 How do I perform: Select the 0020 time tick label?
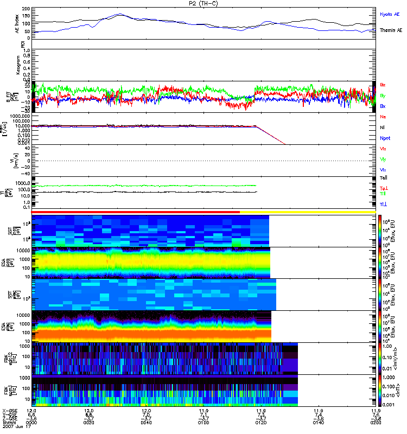point(88,423)
